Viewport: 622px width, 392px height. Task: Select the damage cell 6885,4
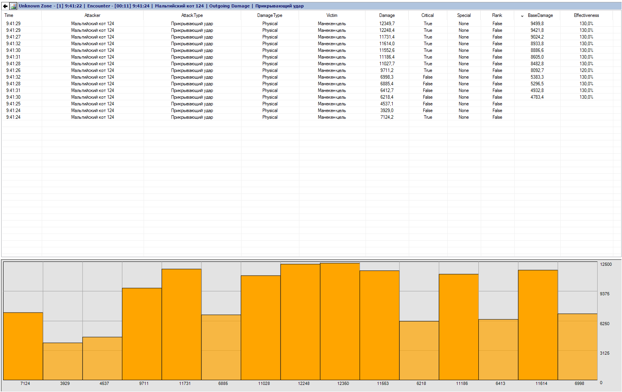click(387, 84)
